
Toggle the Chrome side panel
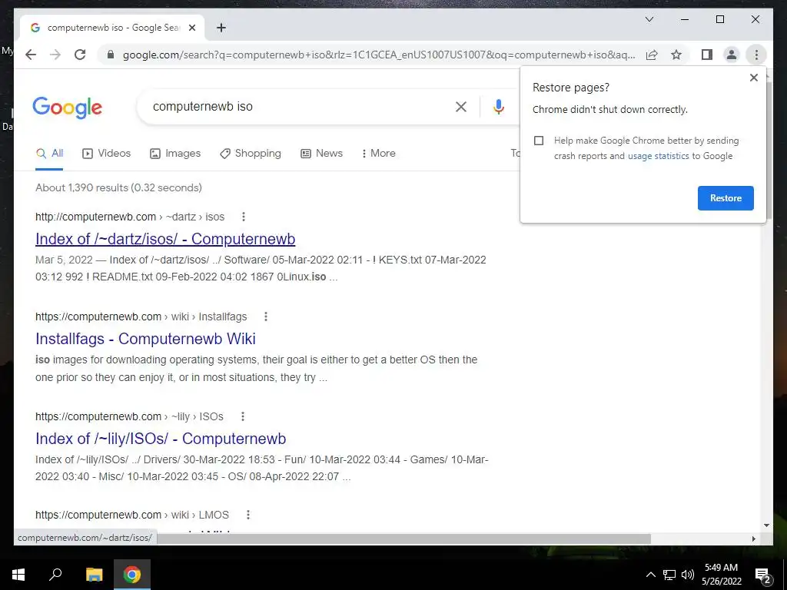[707, 55]
